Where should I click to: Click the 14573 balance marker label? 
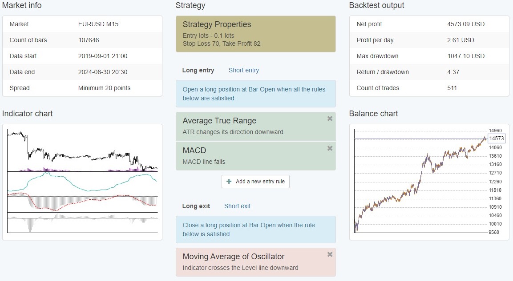tap(496, 139)
